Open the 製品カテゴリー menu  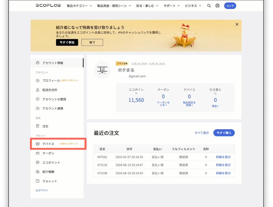(x=79, y=6)
